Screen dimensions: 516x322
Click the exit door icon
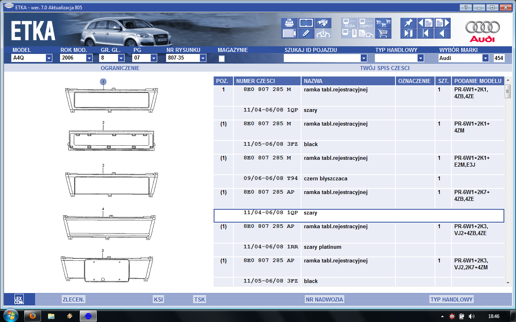408,33
